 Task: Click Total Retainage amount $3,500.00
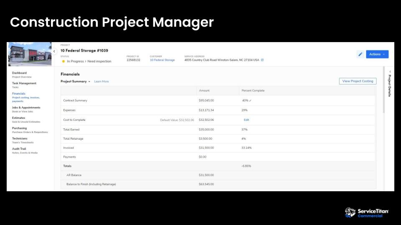206,138
